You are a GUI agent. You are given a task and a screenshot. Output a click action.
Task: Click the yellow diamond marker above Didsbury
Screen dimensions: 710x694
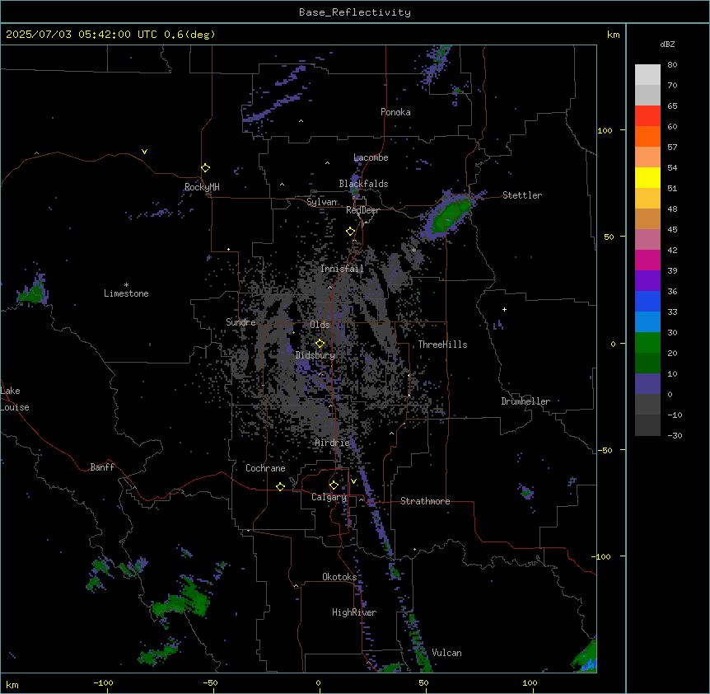(x=320, y=344)
